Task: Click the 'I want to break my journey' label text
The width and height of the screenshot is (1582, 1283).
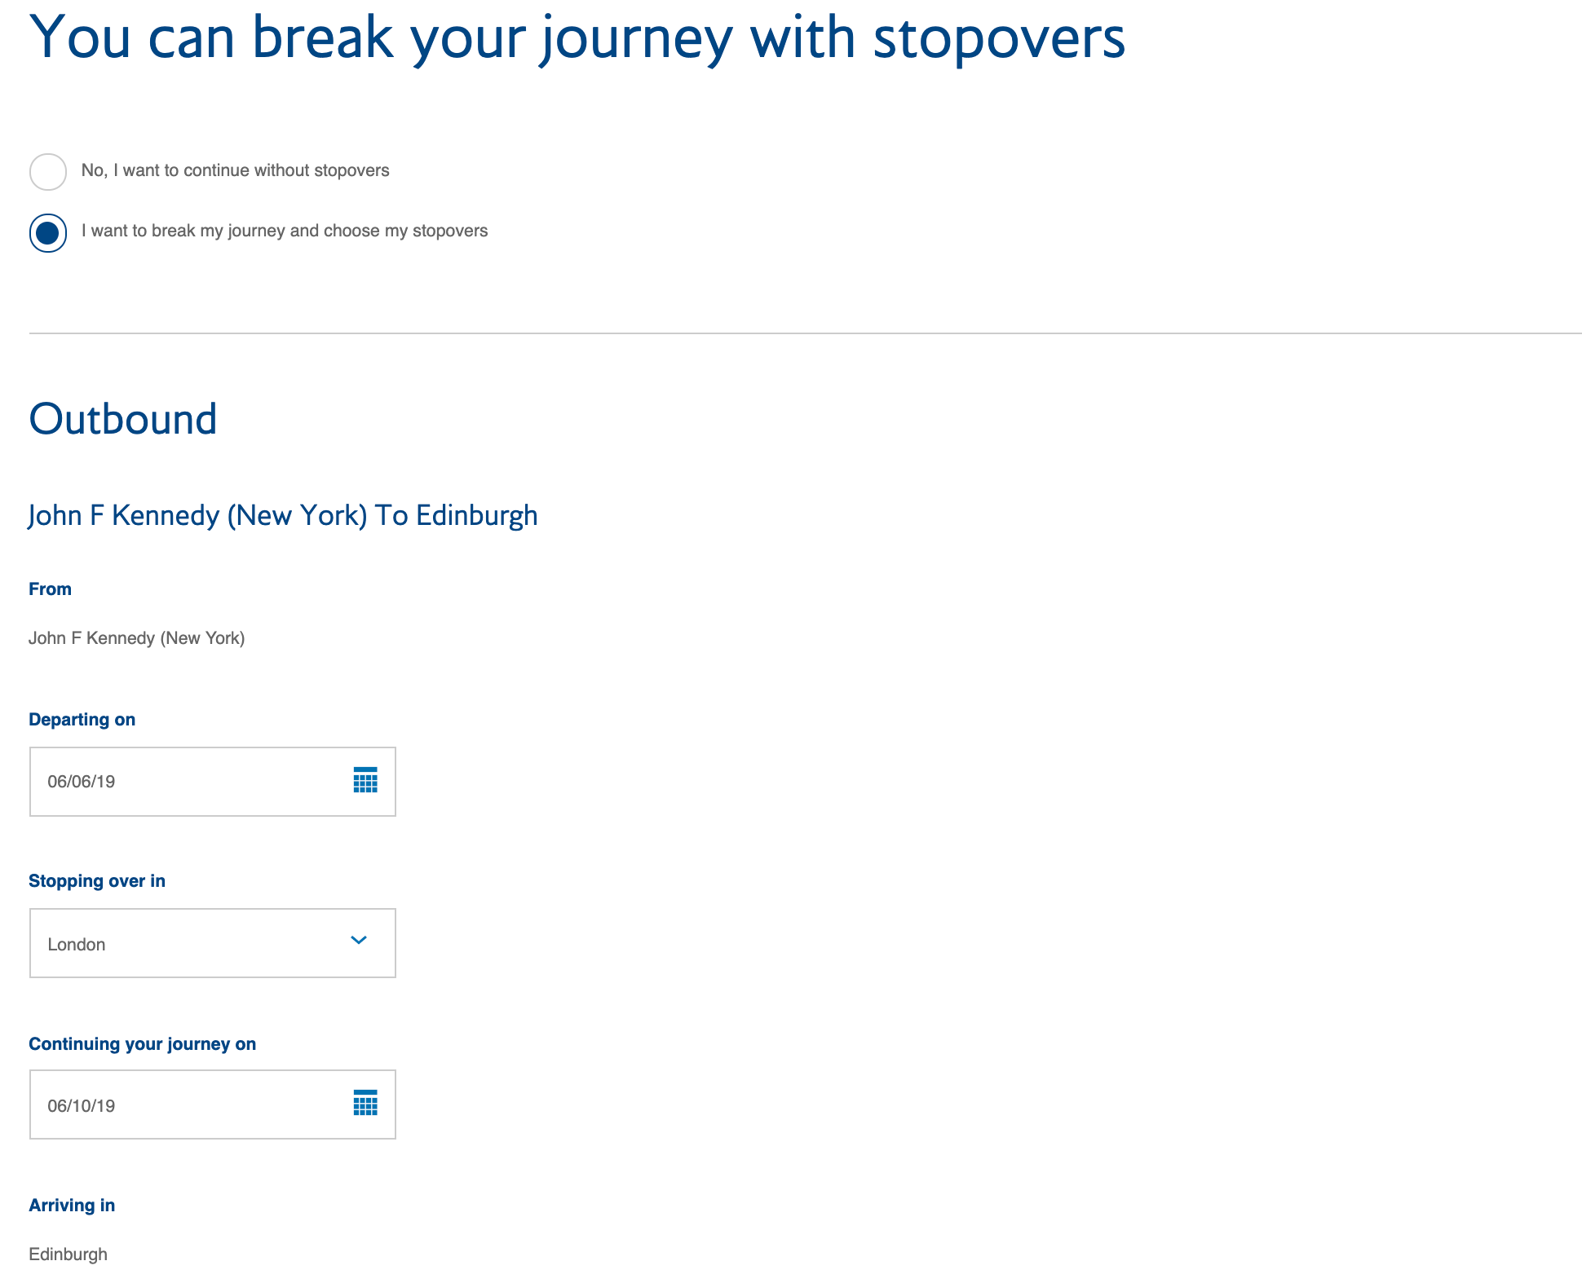Action: [285, 231]
